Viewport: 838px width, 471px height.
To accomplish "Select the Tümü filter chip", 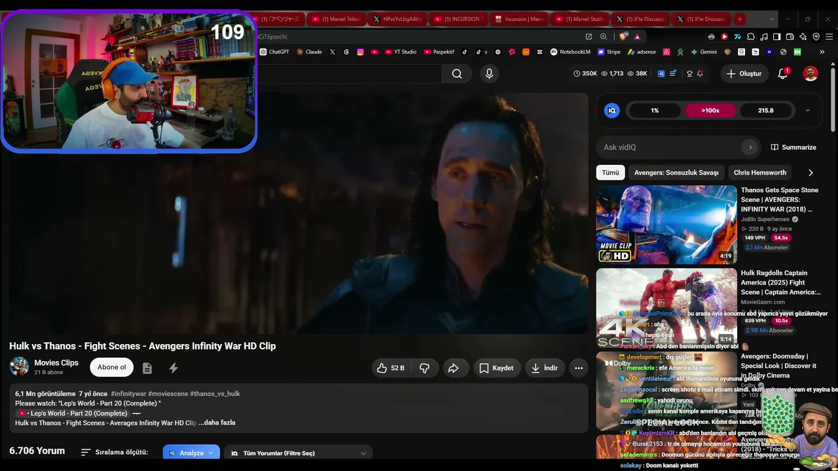I will 610,173.
